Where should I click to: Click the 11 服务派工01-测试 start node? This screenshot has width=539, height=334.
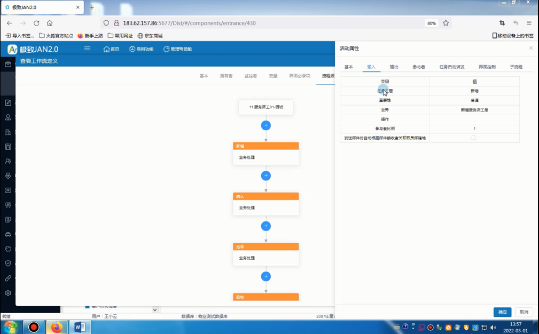click(265, 107)
